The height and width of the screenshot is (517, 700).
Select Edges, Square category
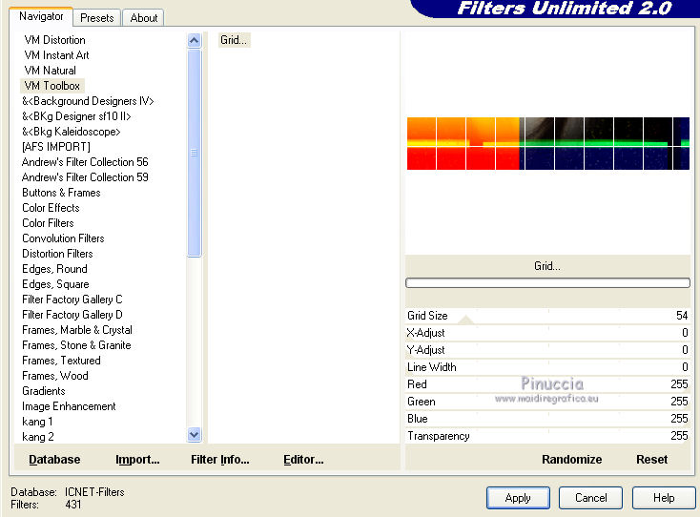[x=55, y=284]
